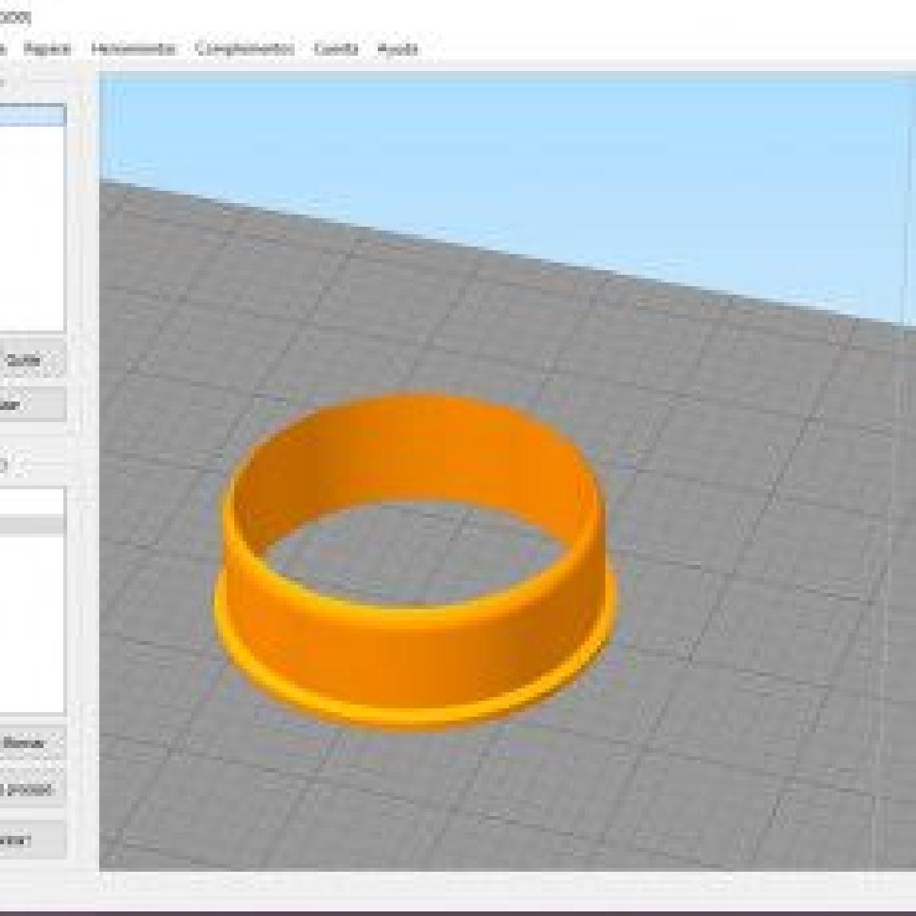The image size is (916, 916).
Task: Click the prepare to print button
Action: click(x=31, y=840)
